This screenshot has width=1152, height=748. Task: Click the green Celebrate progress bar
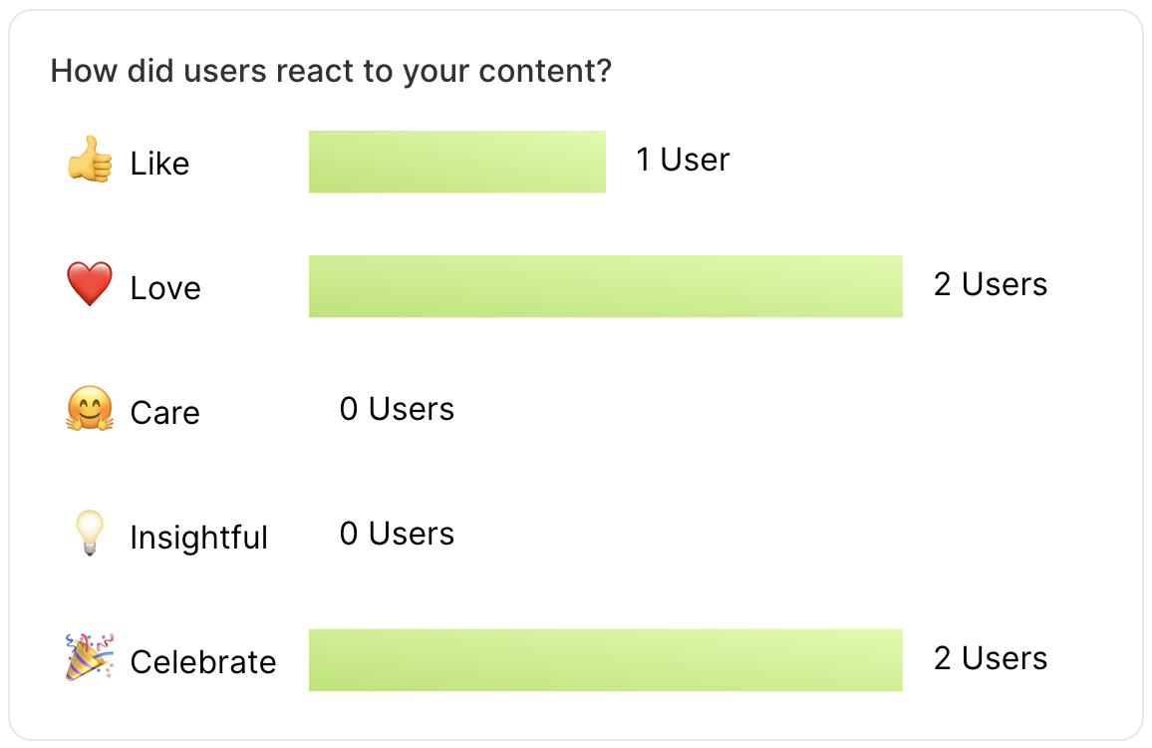pos(605,660)
